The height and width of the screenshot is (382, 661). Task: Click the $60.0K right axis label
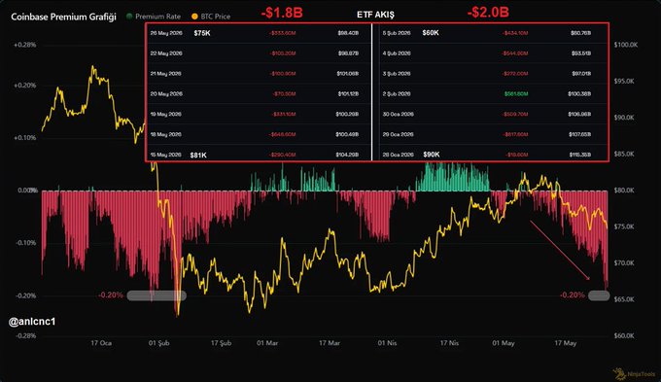pyautogui.click(x=624, y=335)
